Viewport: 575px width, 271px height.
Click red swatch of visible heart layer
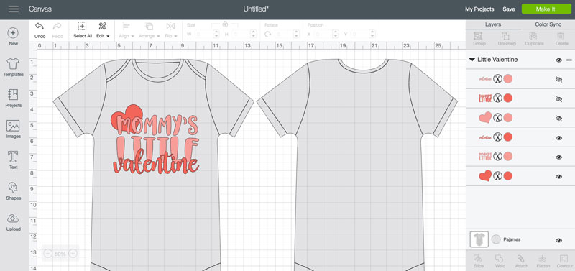click(x=508, y=176)
